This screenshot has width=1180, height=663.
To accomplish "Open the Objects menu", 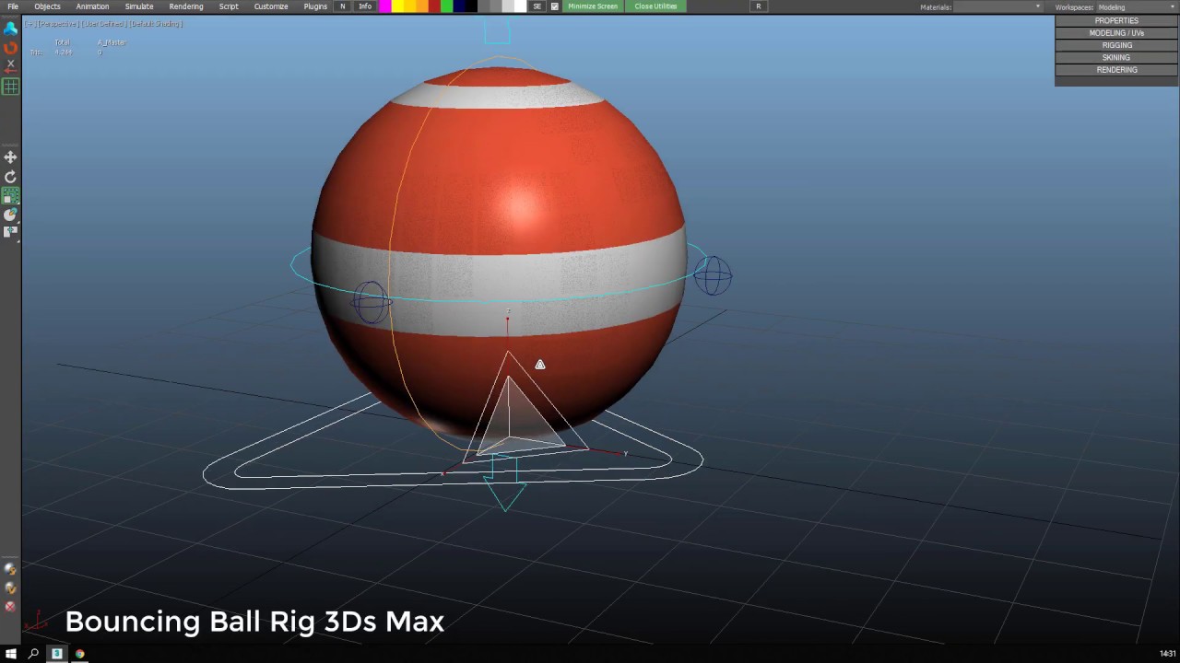I will coord(47,6).
